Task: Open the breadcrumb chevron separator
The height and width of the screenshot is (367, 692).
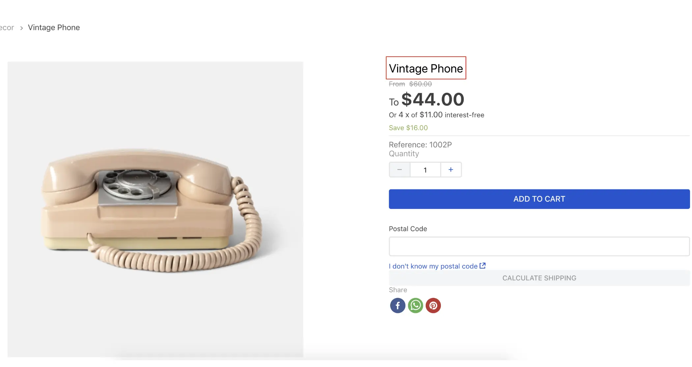Action: pos(21,28)
